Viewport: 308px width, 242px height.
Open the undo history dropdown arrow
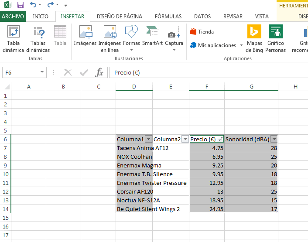[x=40, y=4]
